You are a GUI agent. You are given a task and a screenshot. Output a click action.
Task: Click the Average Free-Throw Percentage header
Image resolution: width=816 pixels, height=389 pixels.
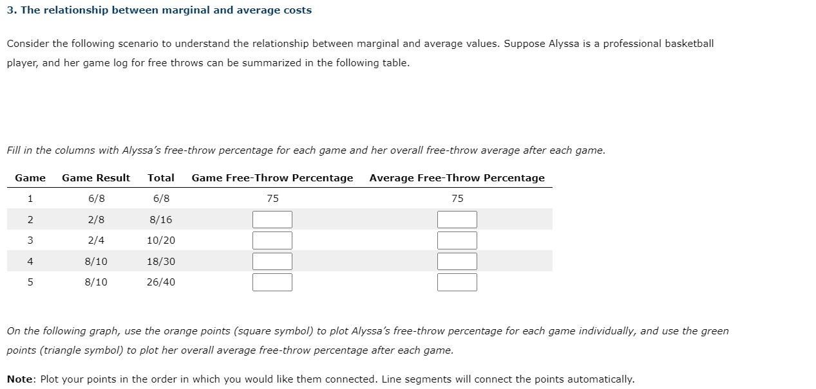pos(457,177)
